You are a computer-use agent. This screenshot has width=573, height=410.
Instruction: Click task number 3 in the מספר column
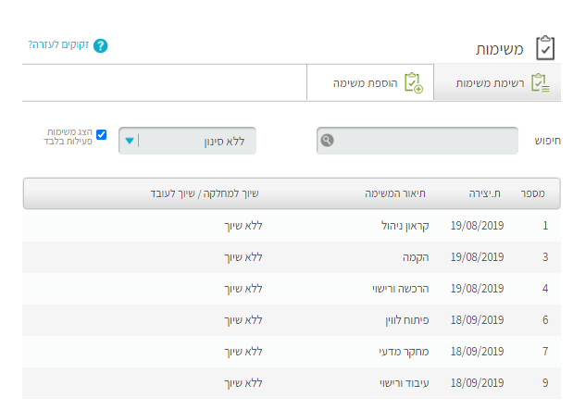(x=545, y=257)
